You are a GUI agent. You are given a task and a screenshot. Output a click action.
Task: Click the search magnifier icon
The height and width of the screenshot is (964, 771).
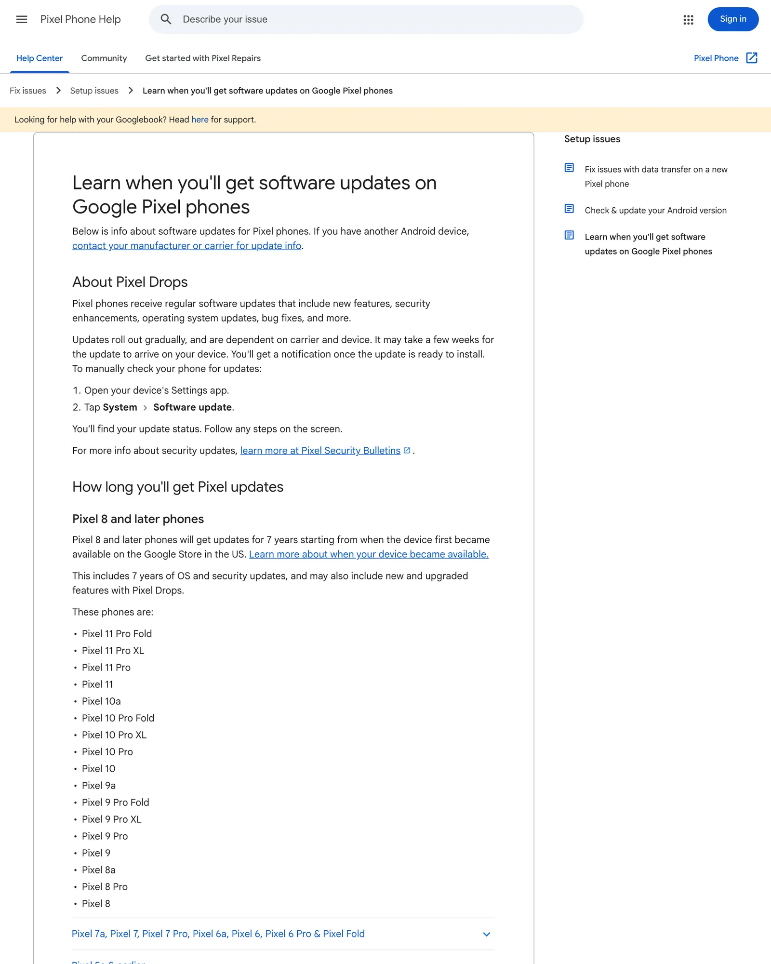[166, 19]
